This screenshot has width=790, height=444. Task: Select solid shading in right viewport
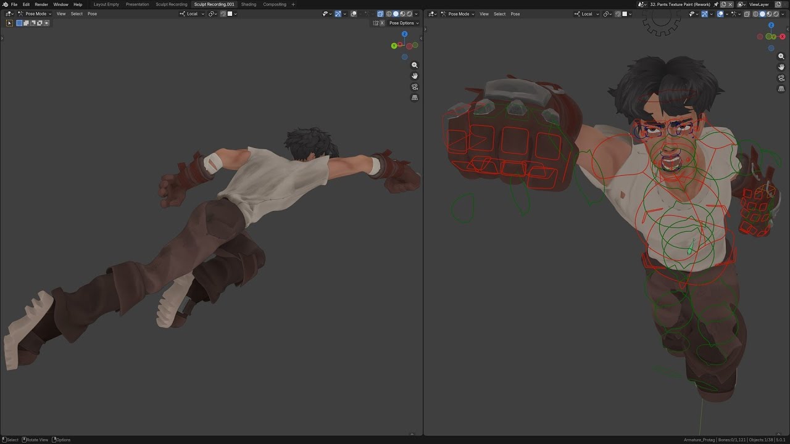pyautogui.click(x=762, y=14)
